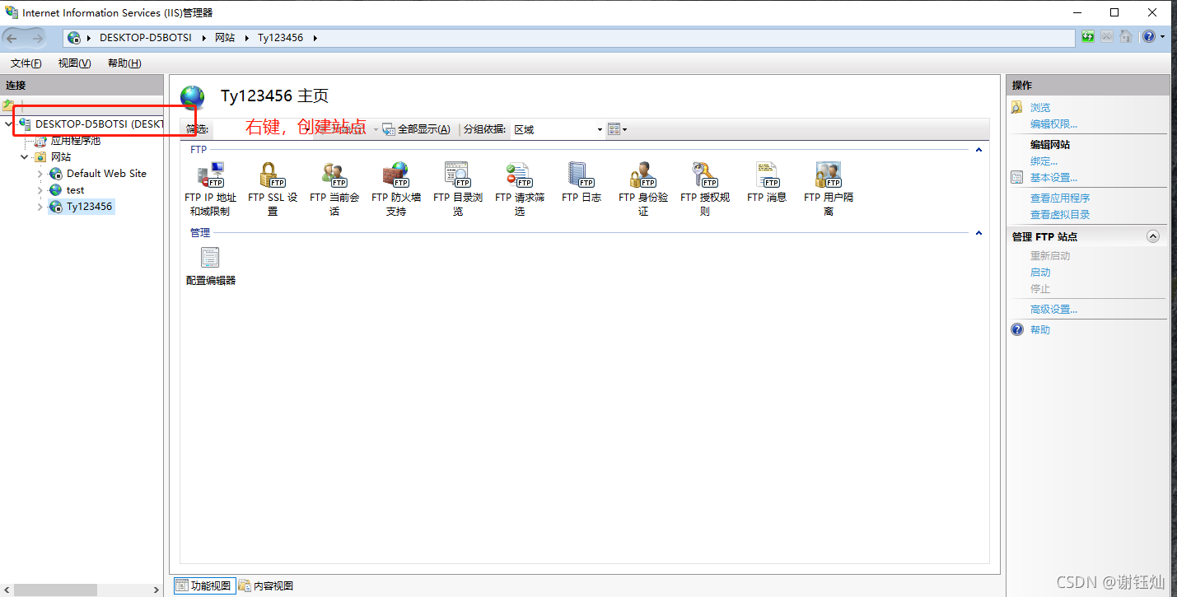The width and height of the screenshot is (1177, 597).
Task: Select the test site in tree
Action: (75, 190)
